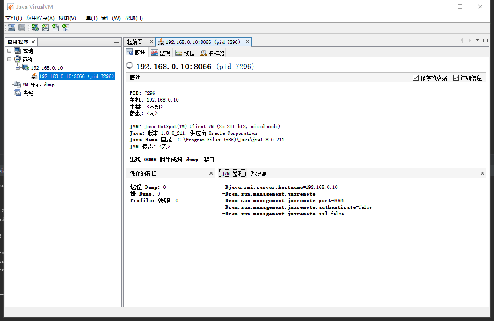Open the 应用程序(A) menu

click(40, 18)
